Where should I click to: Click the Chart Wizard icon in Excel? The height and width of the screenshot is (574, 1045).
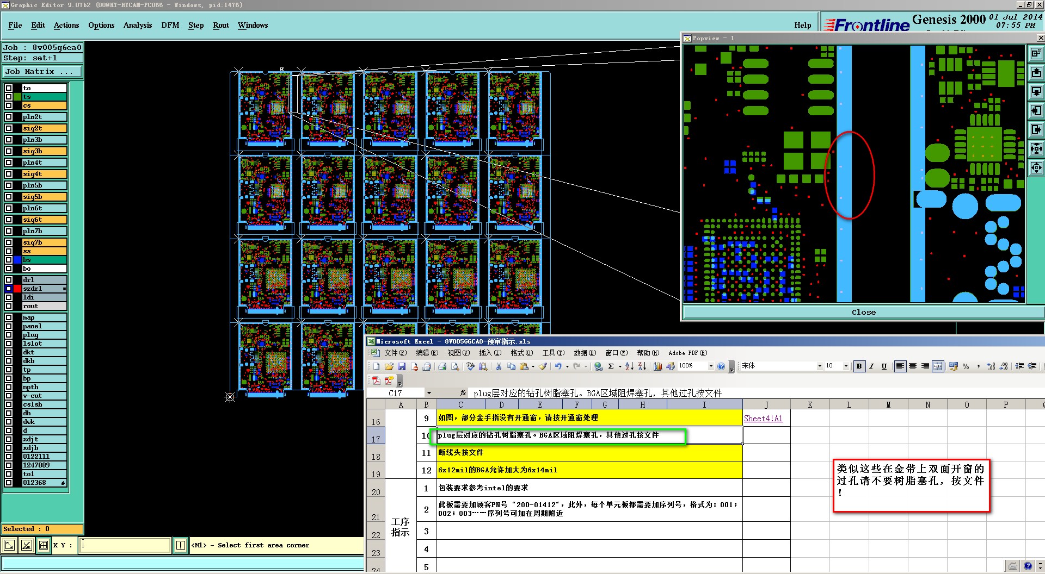tap(657, 366)
